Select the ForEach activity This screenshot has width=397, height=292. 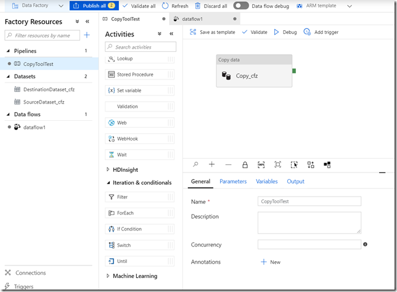pyautogui.click(x=139, y=213)
